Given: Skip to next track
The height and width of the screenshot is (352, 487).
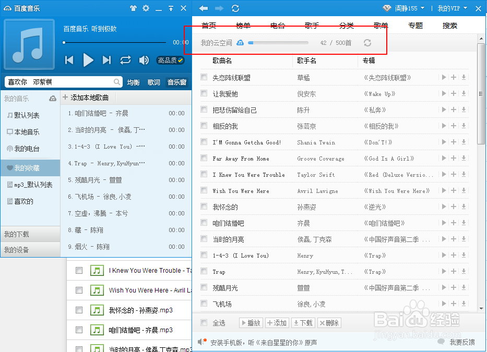Looking at the screenshot, I should (x=106, y=60).
